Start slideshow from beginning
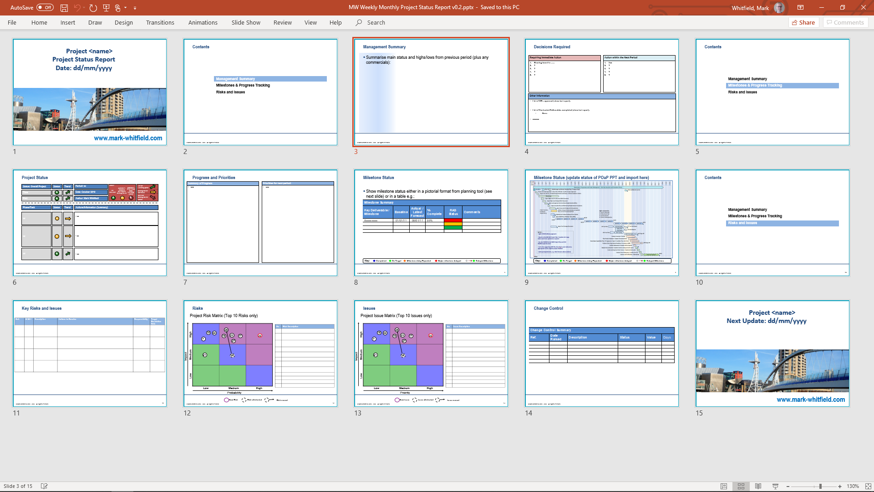This screenshot has width=874, height=492. tap(106, 8)
